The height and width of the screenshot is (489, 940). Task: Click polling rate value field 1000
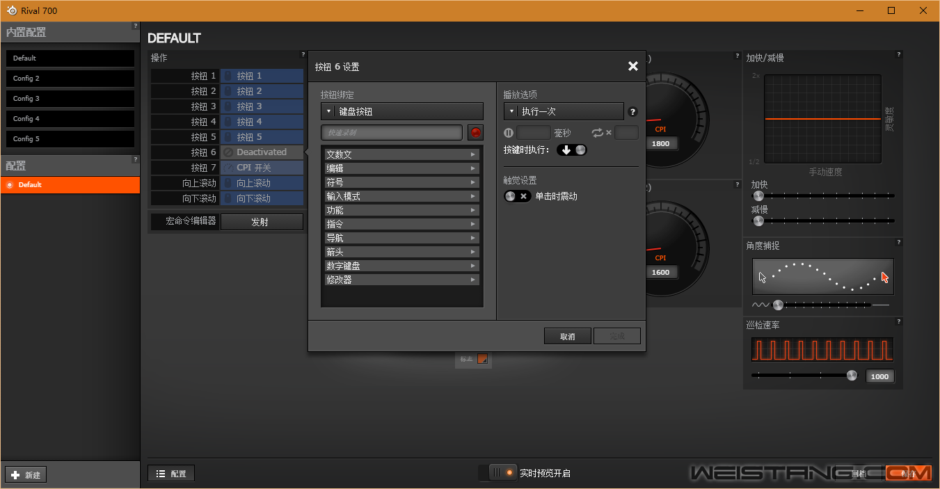coord(880,376)
